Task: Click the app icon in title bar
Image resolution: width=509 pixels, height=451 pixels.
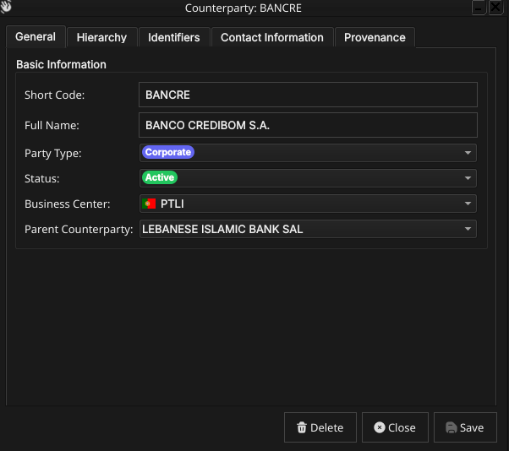Action: pos(6,7)
